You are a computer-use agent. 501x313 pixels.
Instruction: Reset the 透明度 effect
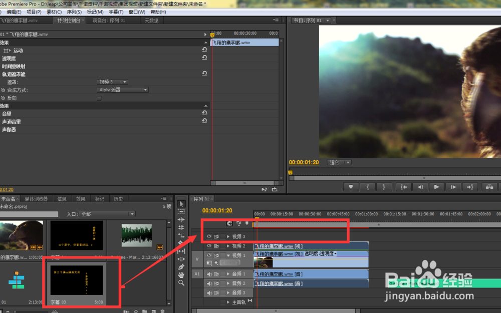pyautogui.click(x=204, y=58)
